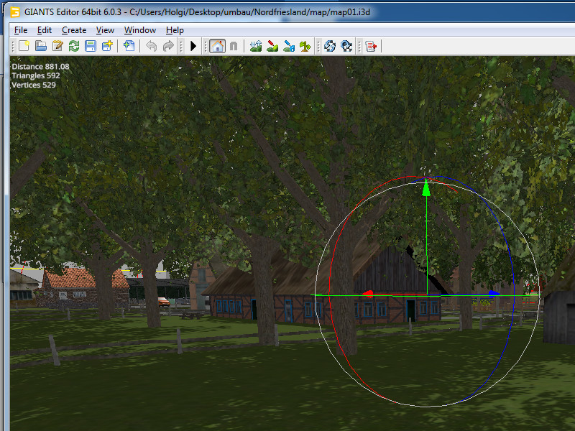575x431 pixels.
Task: Click the New file icon
Action: (x=24, y=46)
